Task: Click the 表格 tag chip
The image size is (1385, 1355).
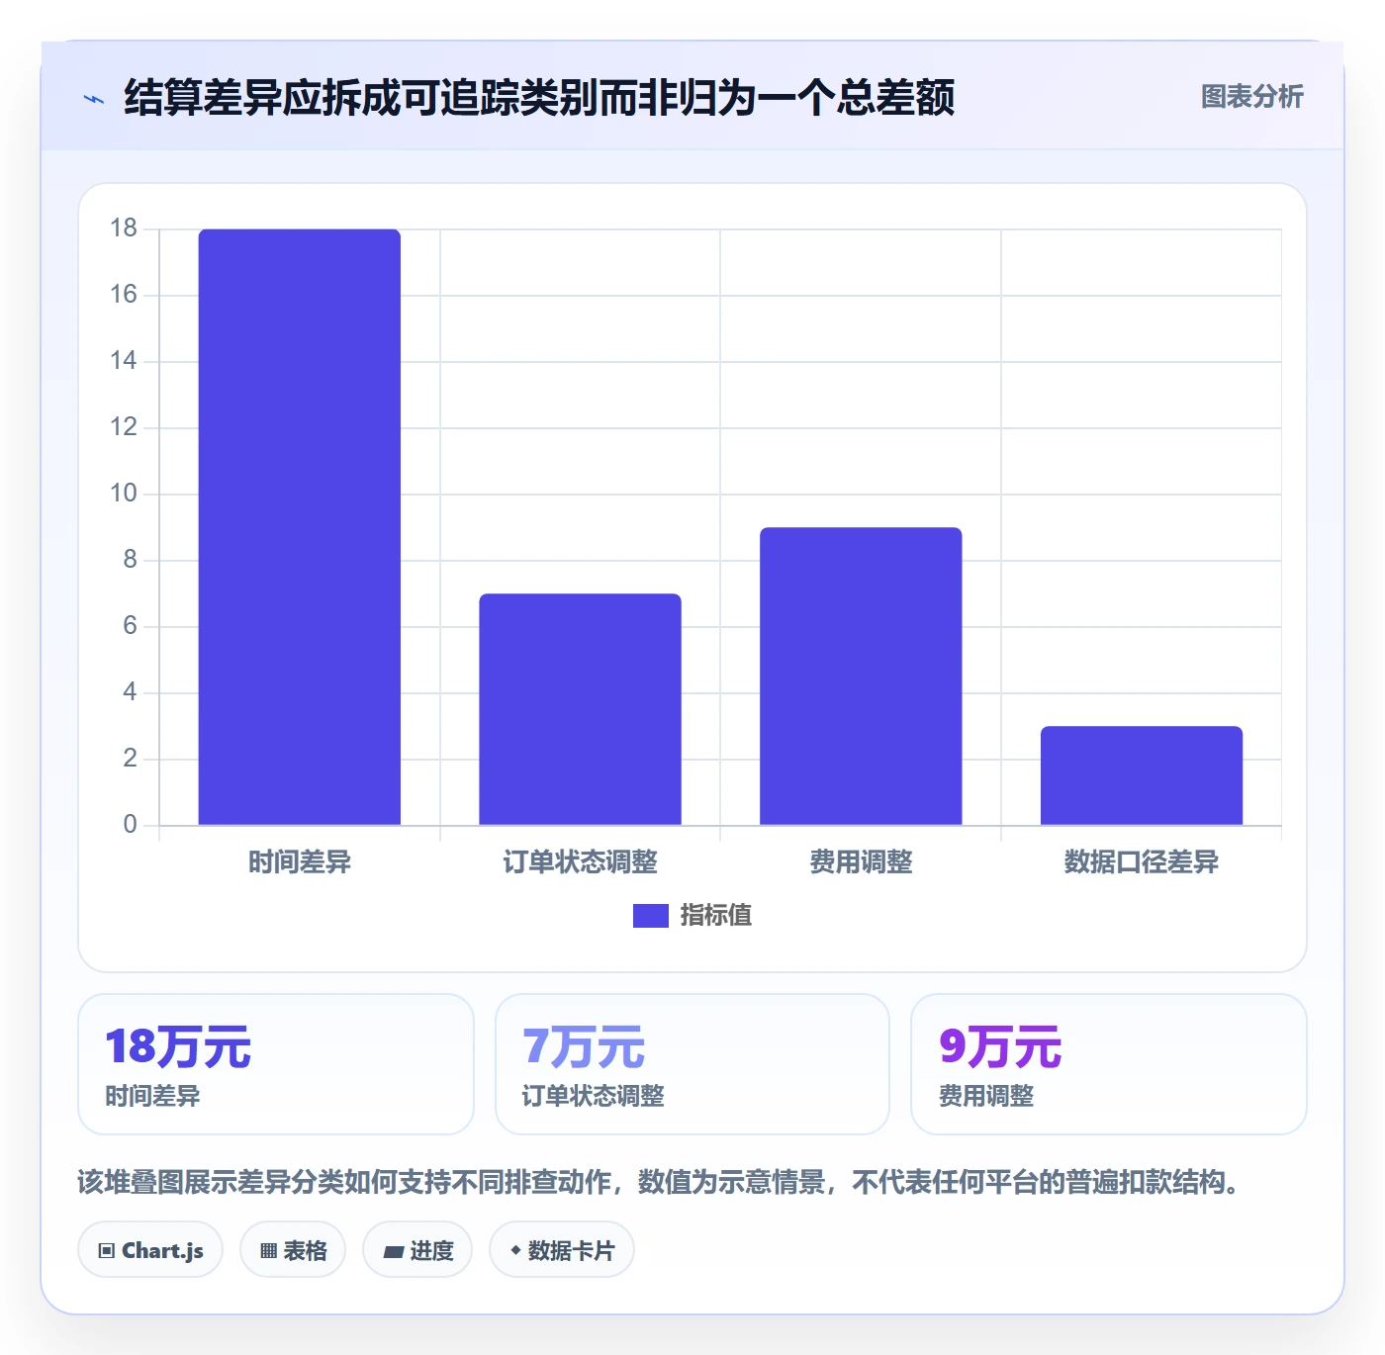Action: 293,1250
